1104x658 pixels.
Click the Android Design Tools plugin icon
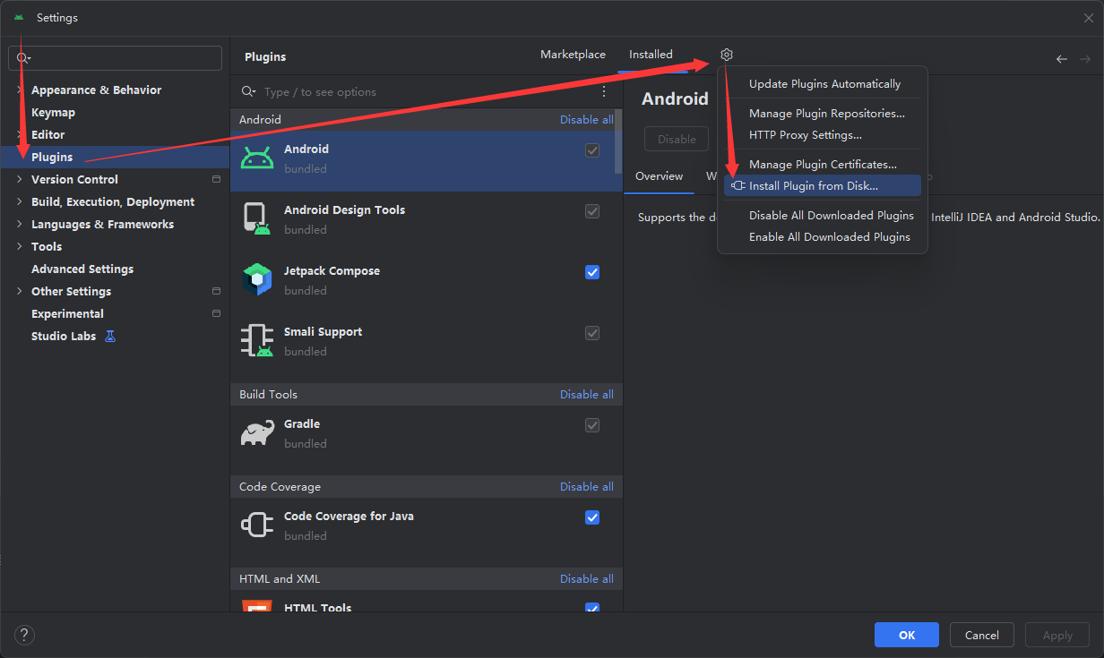coord(257,219)
